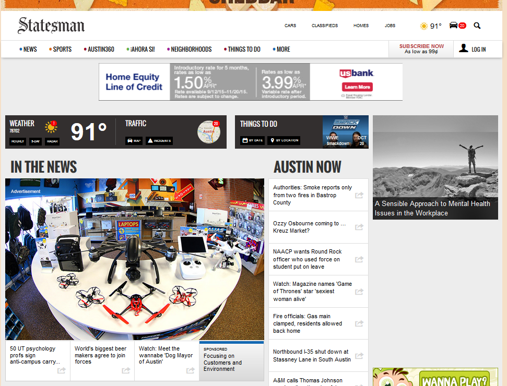Go to Homes section
This screenshot has width=507, height=386.
361,26
